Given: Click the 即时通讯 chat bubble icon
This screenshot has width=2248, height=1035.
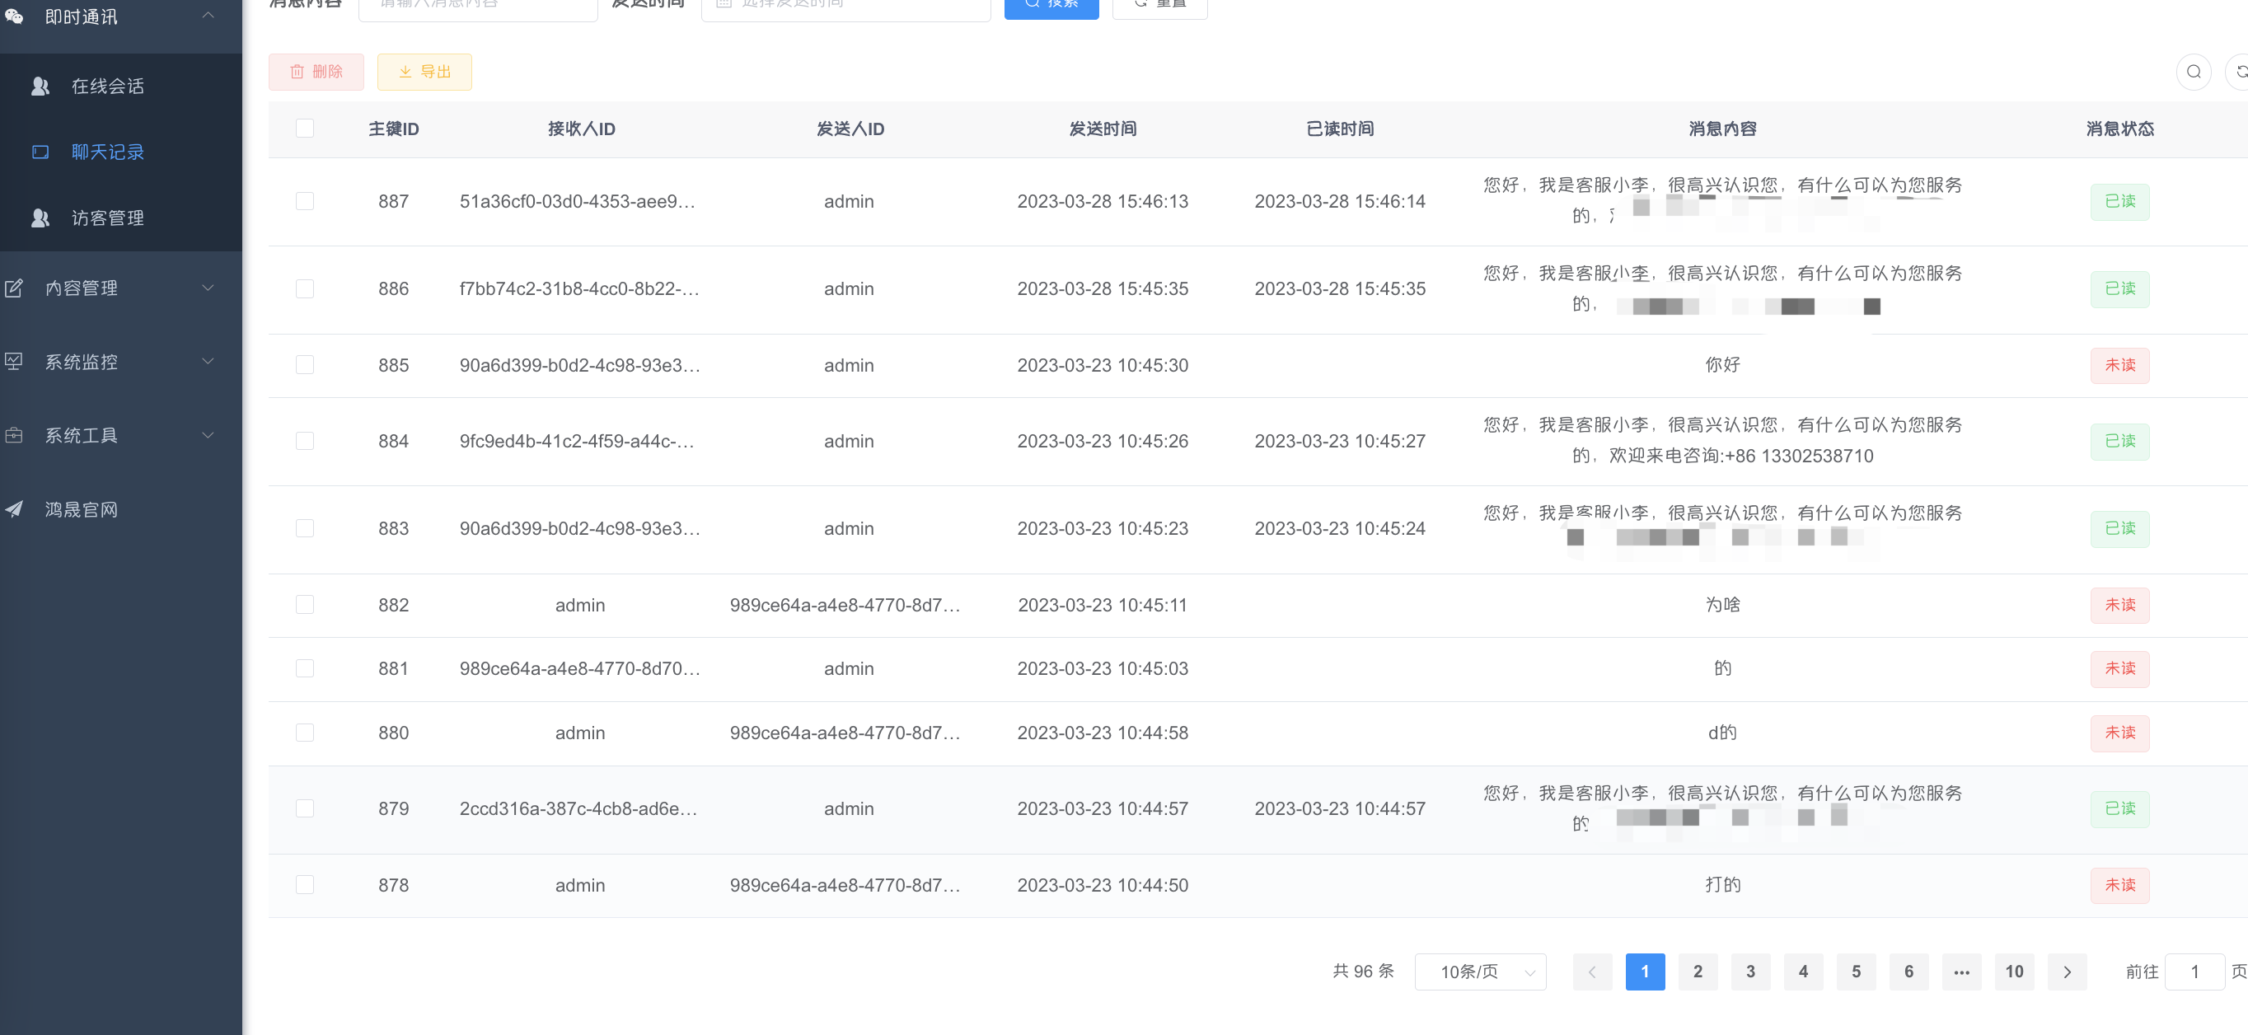Looking at the screenshot, I should (x=14, y=16).
